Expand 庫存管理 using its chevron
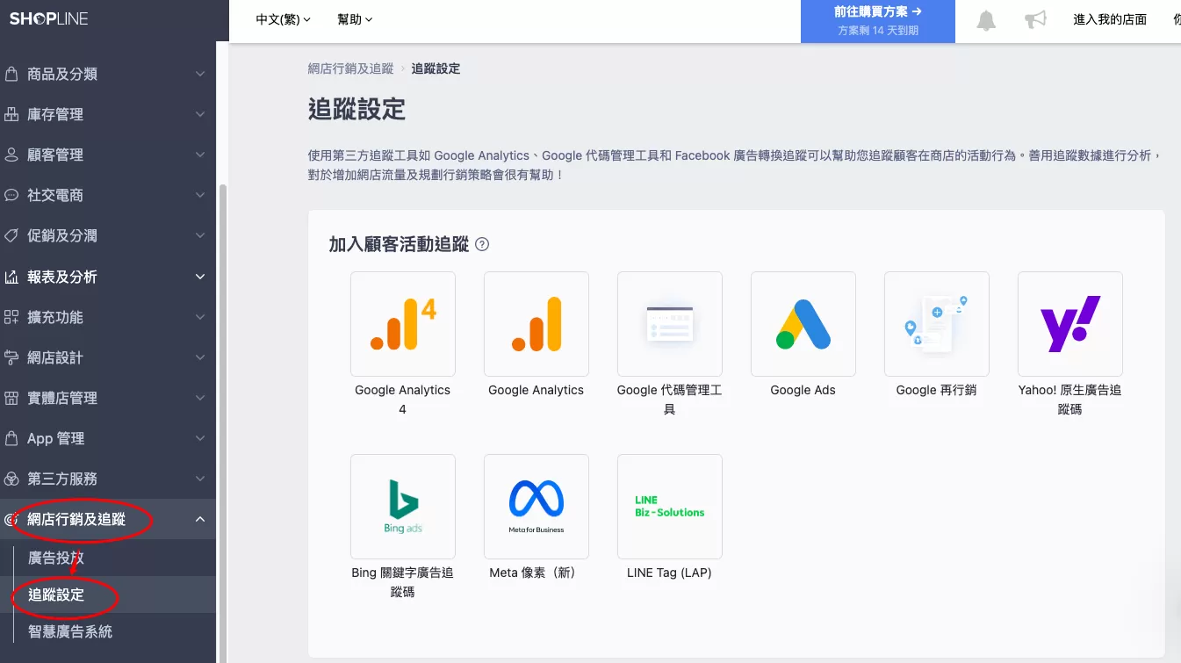 [x=200, y=114]
